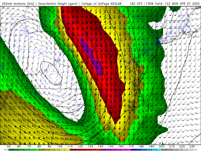The image size is (201, 151).
Task: Click the "Valid: 12Z MON APR 07 2025" text
Action: tap(177, 4)
